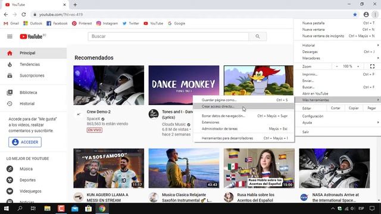381x214 pixels.
Task: Open Gmail bookmark
Action: (x=11, y=23)
